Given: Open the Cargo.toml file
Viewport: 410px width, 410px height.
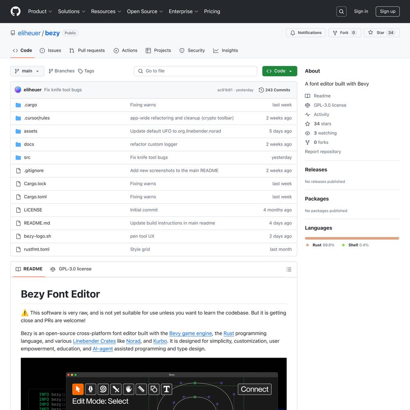Looking at the screenshot, I should click(35, 197).
